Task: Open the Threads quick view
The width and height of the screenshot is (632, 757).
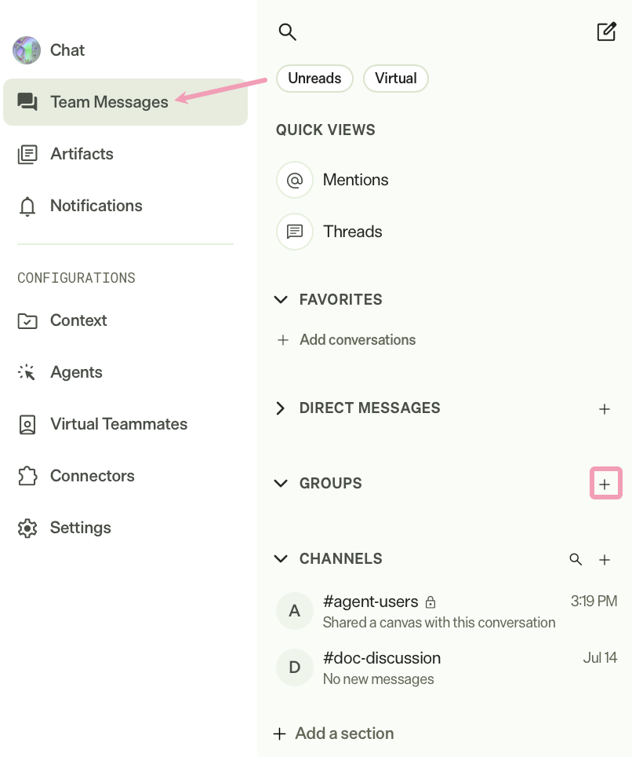Action: (295, 232)
